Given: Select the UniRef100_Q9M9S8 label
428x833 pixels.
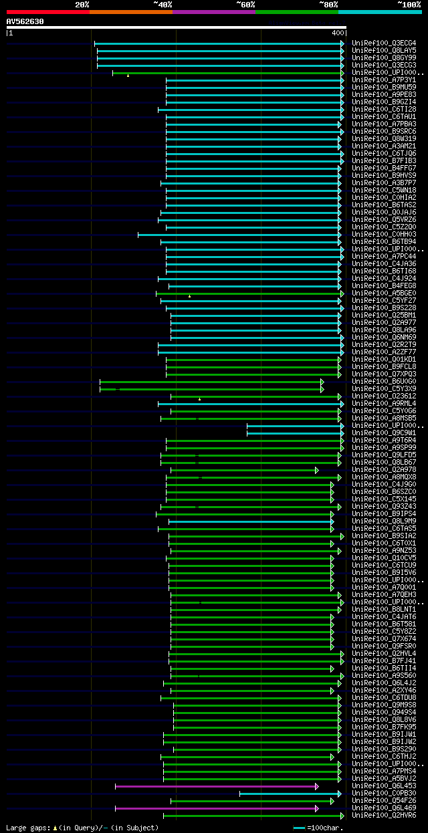Looking at the screenshot, I should click(x=384, y=705).
